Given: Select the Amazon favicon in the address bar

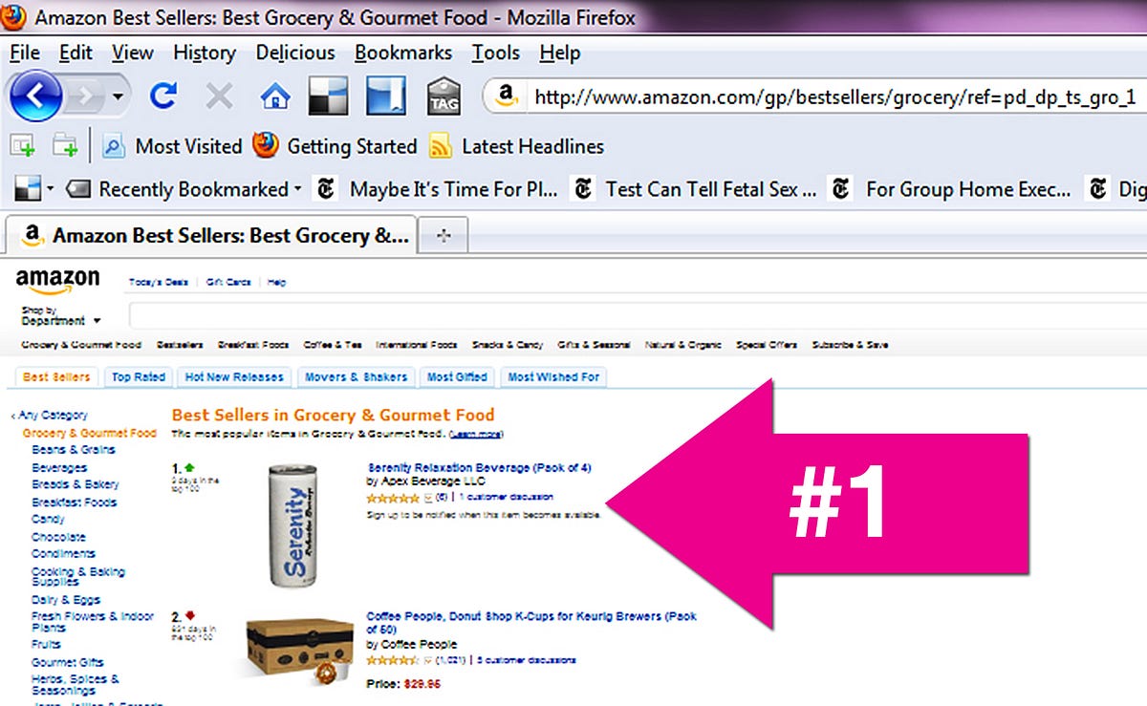Looking at the screenshot, I should point(504,96).
